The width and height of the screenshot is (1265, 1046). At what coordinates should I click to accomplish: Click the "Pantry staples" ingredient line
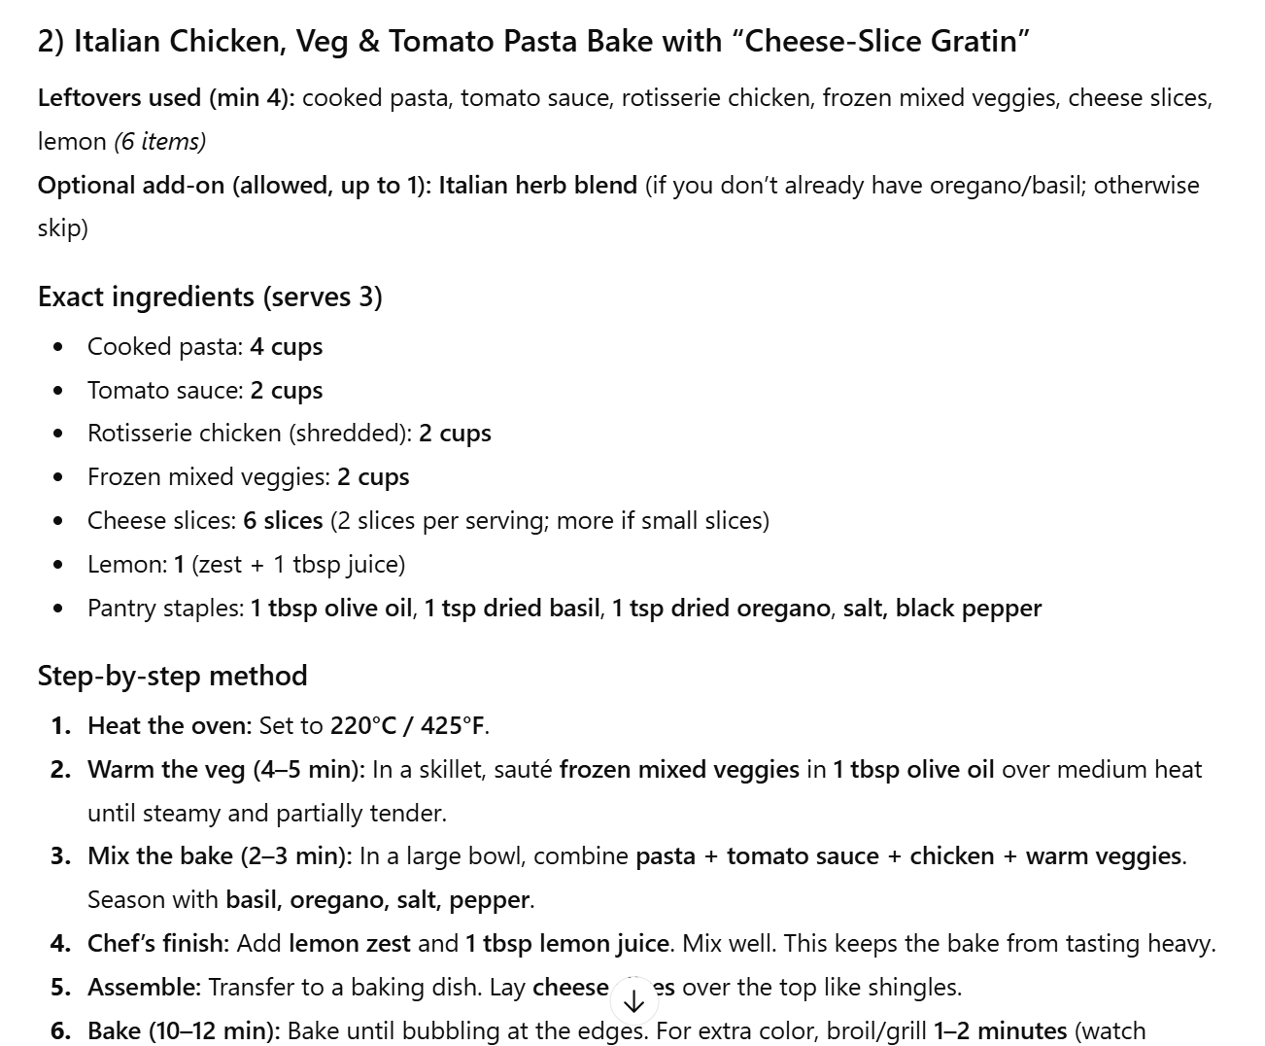pyautogui.click(x=564, y=609)
